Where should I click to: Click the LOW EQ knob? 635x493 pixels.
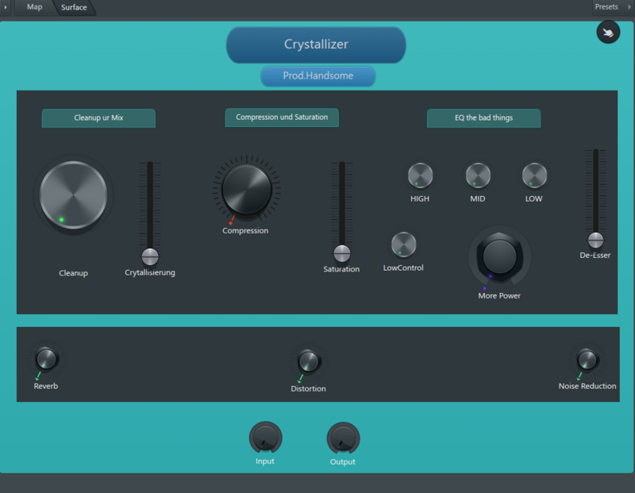[533, 175]
